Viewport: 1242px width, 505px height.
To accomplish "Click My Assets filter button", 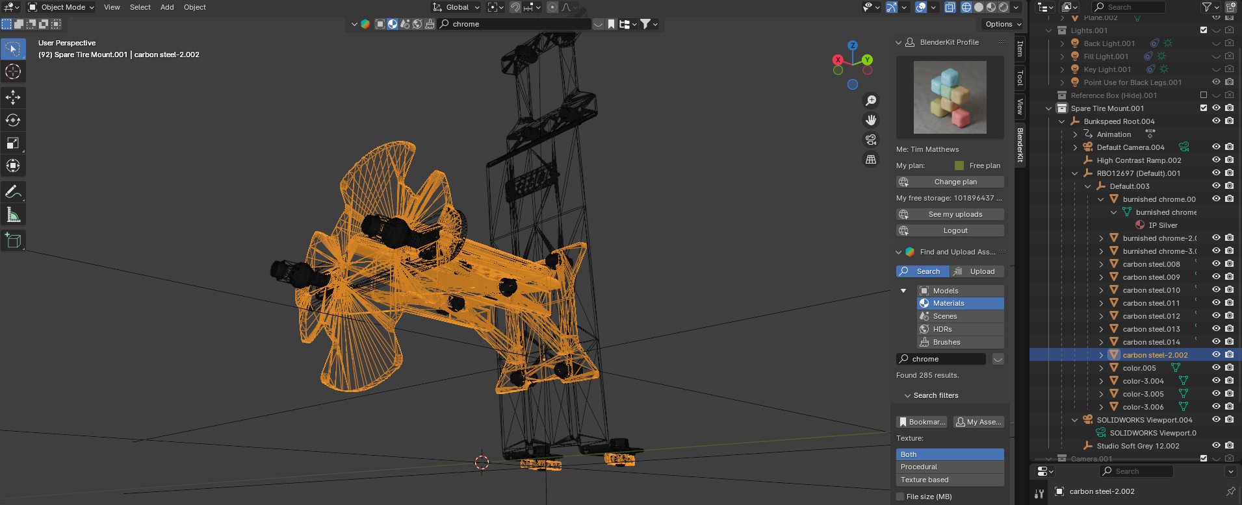I will pyautogui.click(x=979, y=422).
